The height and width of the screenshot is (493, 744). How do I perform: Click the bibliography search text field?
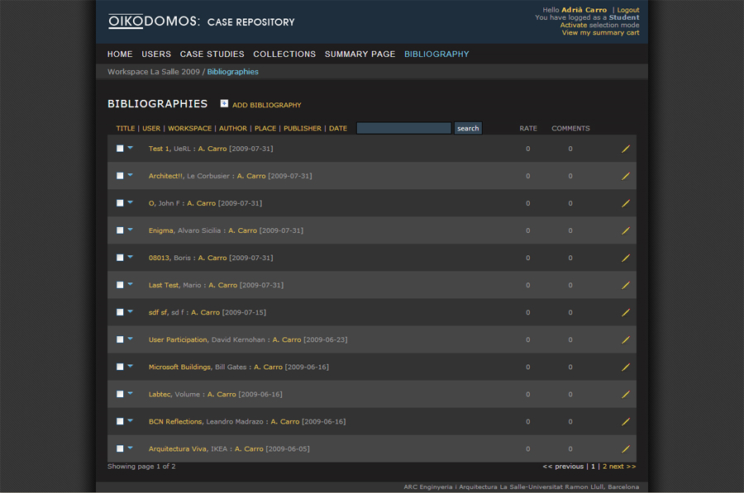(403, 128)
